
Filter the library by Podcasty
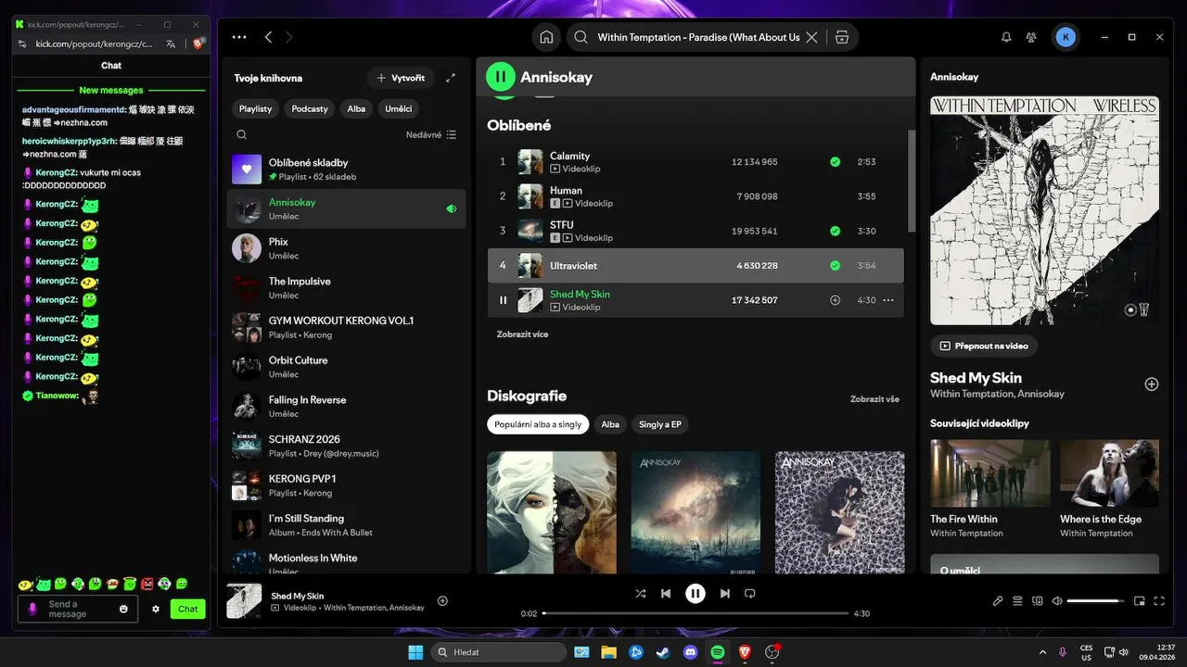pyautogui.click(x=310, y=108)
